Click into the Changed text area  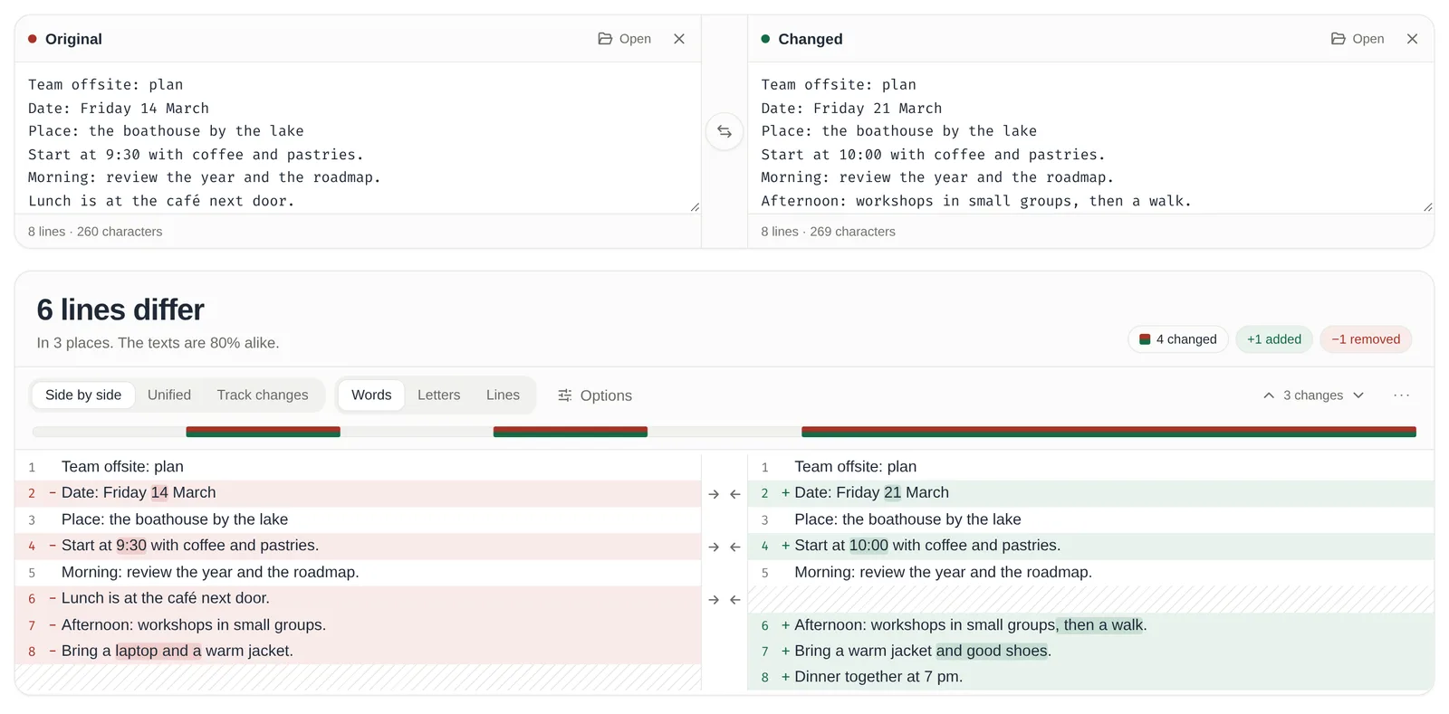1090,138
